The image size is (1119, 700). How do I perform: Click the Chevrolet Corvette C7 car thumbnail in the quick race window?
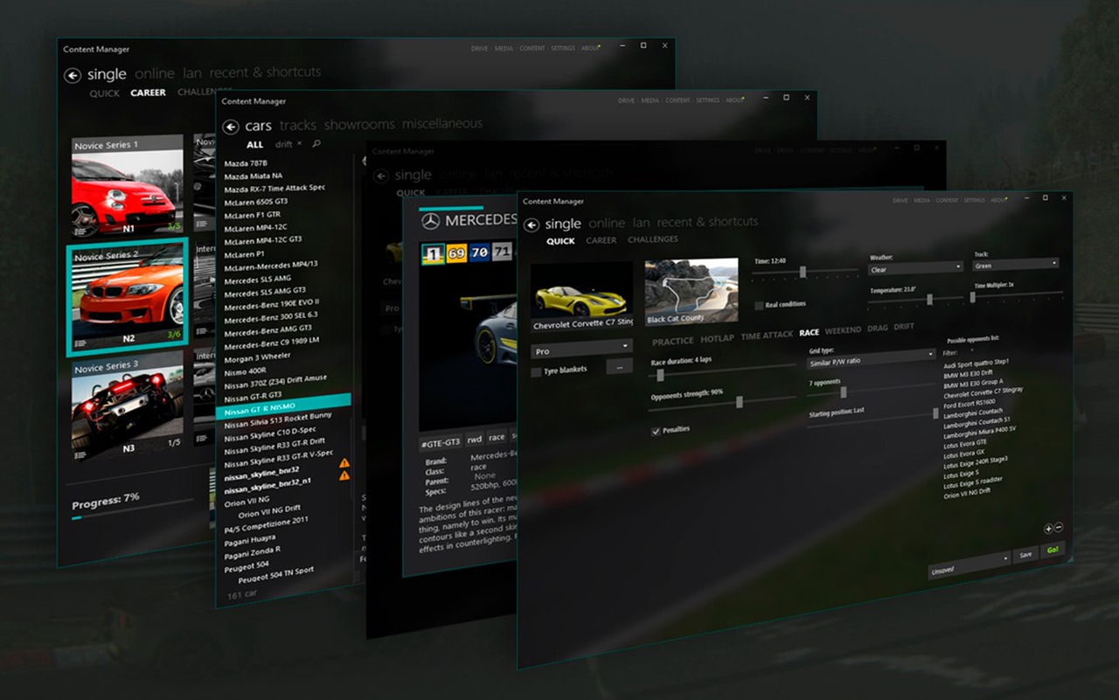point(581,296)
